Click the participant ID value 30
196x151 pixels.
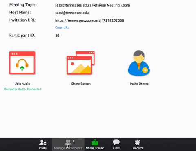(57, 36)
